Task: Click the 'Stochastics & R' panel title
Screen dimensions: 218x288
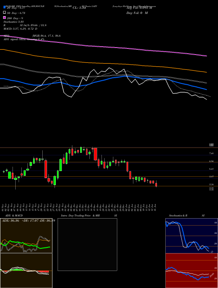Action: [x=178, y=216]
